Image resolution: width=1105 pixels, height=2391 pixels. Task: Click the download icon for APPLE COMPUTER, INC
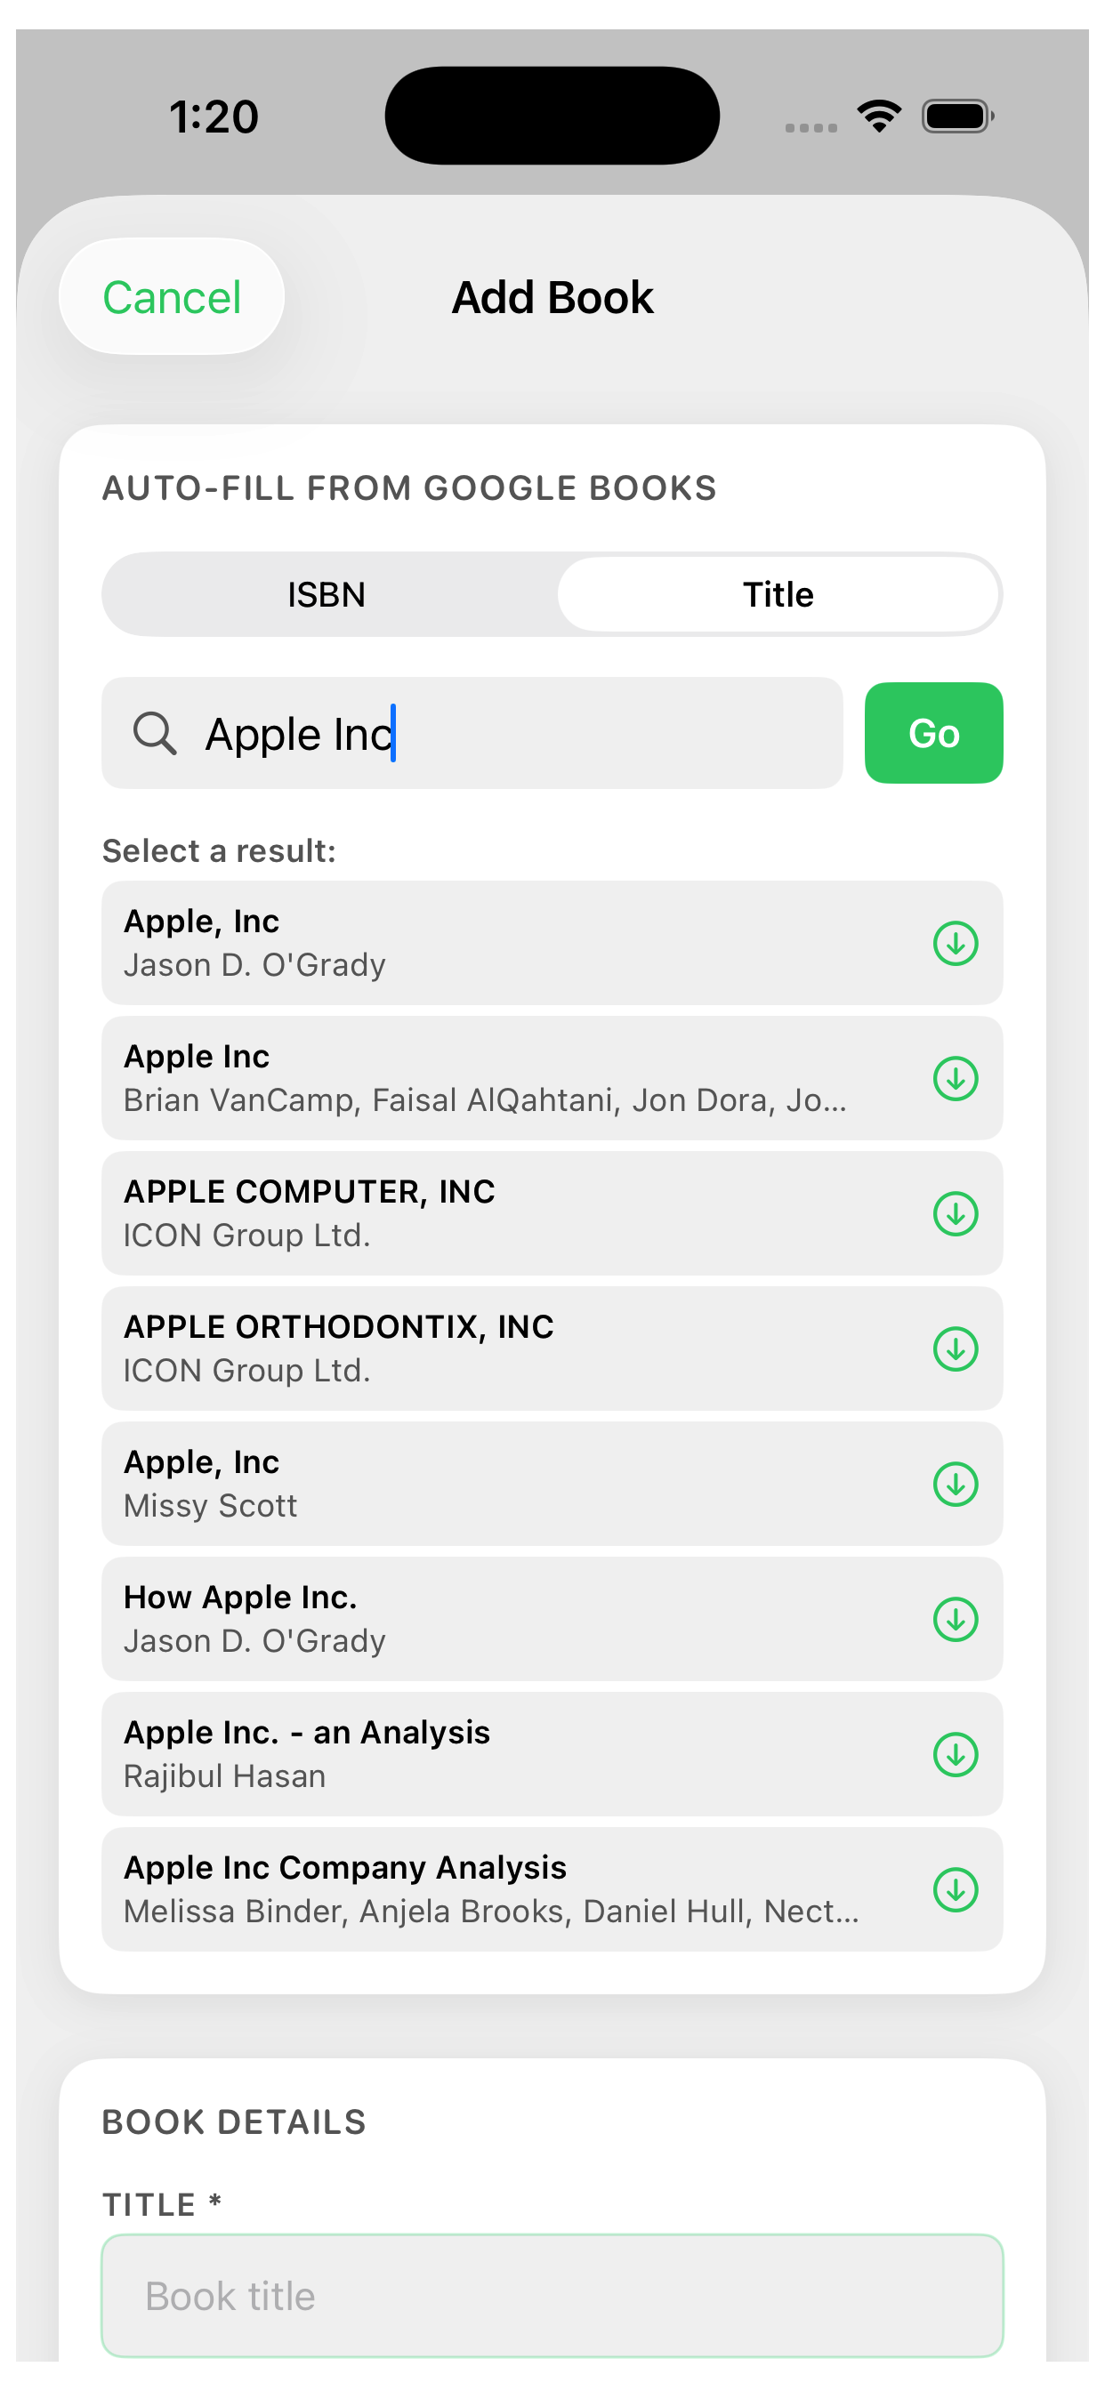(x=956, y=1213)
